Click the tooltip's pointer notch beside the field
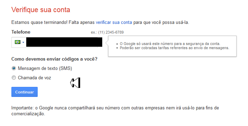Image resolution: width=248 pixels, height=126 pixels. [x=107, y=42]
